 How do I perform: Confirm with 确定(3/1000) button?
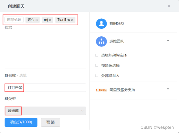pyautogui.click(x=21, y=122)
